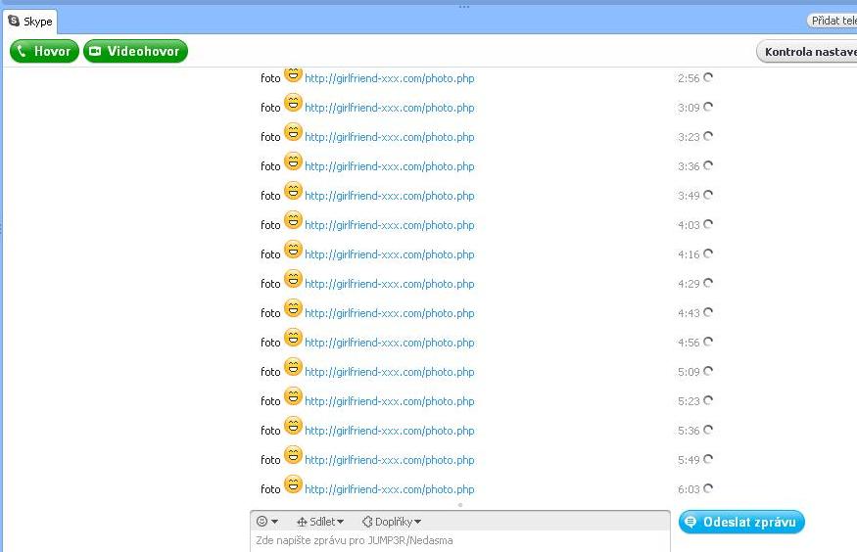Open the Kontrola nastavení button
Image resolution: width=857 pixels, height=552 pixels.
807,52
